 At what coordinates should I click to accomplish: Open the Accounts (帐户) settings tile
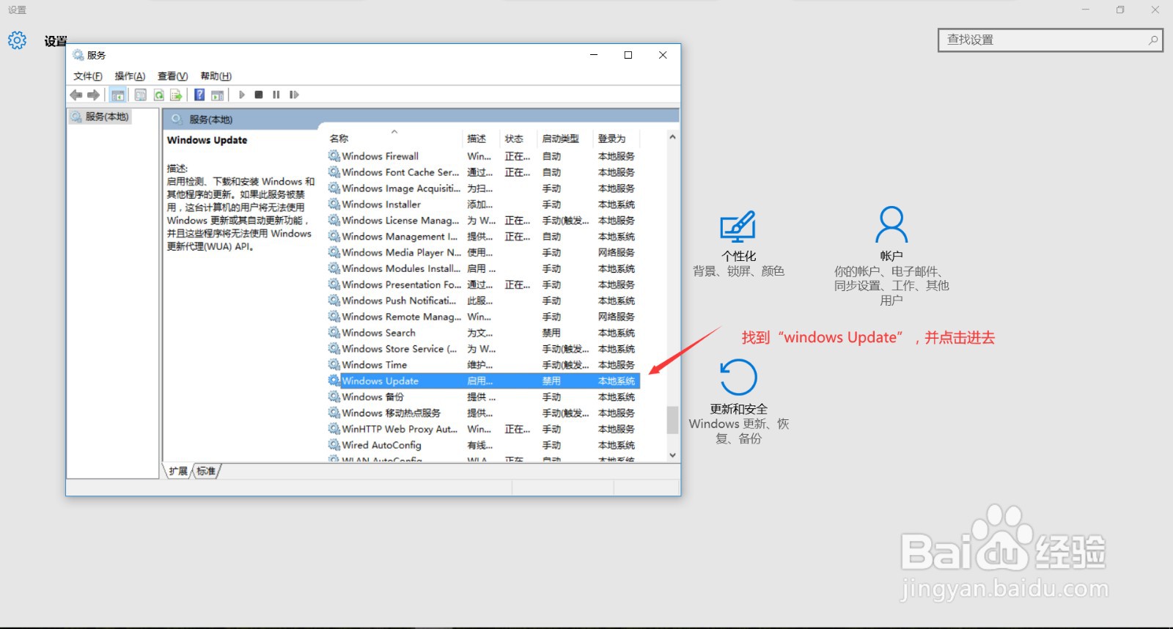(891, 255)
